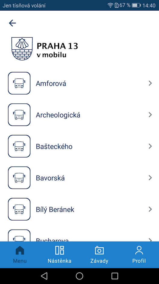This screenshot has width=159, height=284.
Task: Select the Bavorská stop name
Action: tap(50, 178)
